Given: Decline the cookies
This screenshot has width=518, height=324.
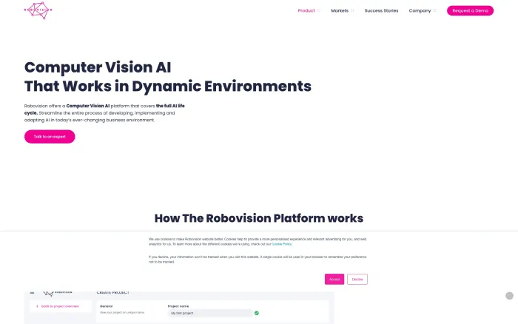Looking at the screenshot, I should (357, 279).
